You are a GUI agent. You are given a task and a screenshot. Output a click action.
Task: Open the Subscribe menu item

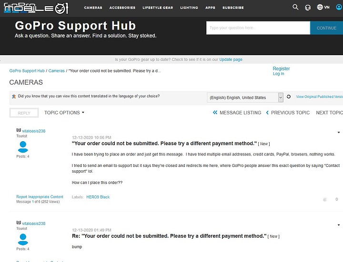pyautogui.click(x=233, y=8)
